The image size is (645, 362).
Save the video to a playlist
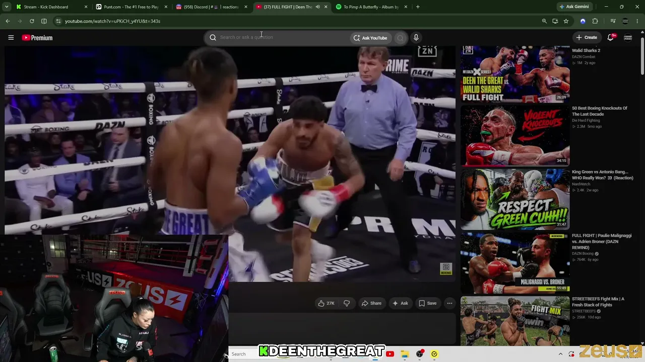tap(428, 303)
